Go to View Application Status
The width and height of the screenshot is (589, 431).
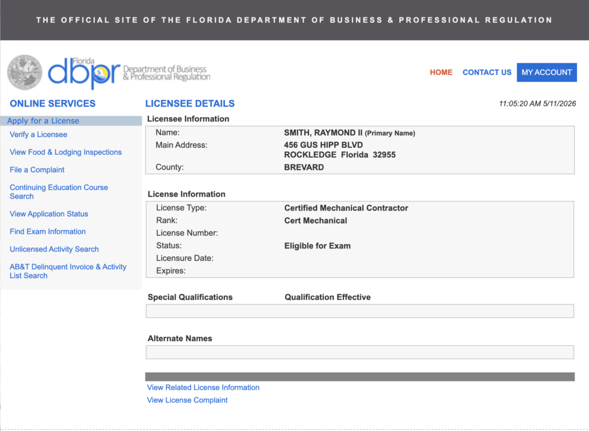click(49, 214)
